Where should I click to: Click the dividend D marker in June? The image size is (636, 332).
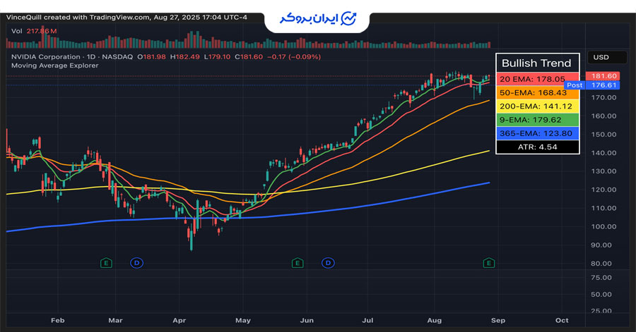(x=328, y=263)
